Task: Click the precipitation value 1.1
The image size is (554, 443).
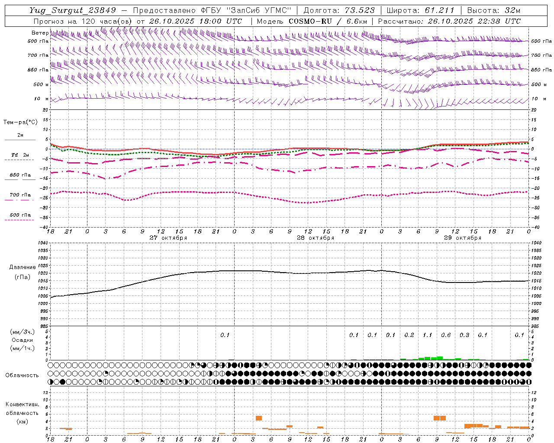Action: (x=427, y=335)
